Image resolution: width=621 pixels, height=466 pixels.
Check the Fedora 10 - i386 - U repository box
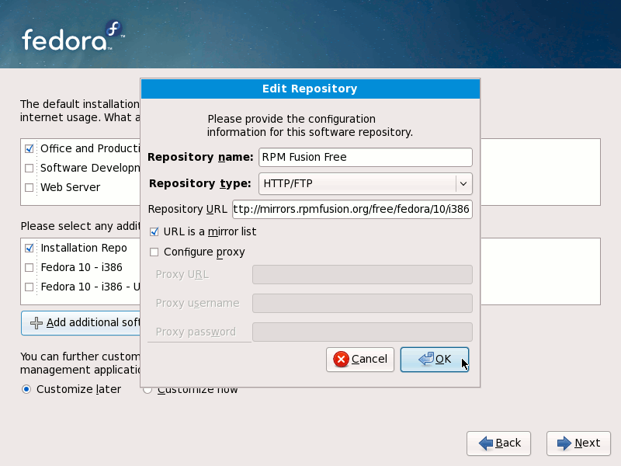(x=29, y=287)
